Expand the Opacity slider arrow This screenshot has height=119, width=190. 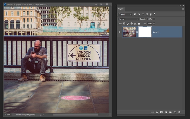pyautogui.click(x=154, y=19)
